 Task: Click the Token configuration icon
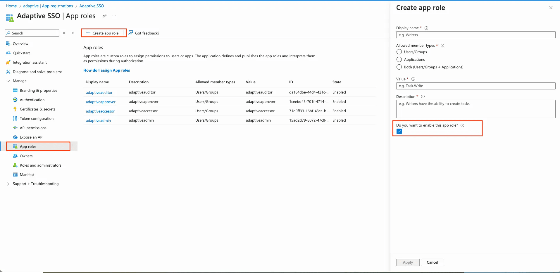pos(15,118)
